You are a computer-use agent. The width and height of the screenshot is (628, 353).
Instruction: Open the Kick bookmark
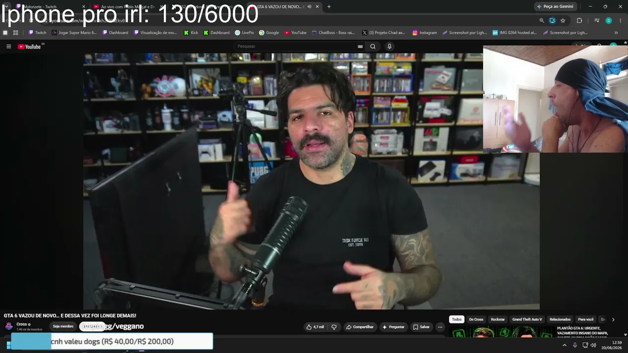(x=191, y=33)
